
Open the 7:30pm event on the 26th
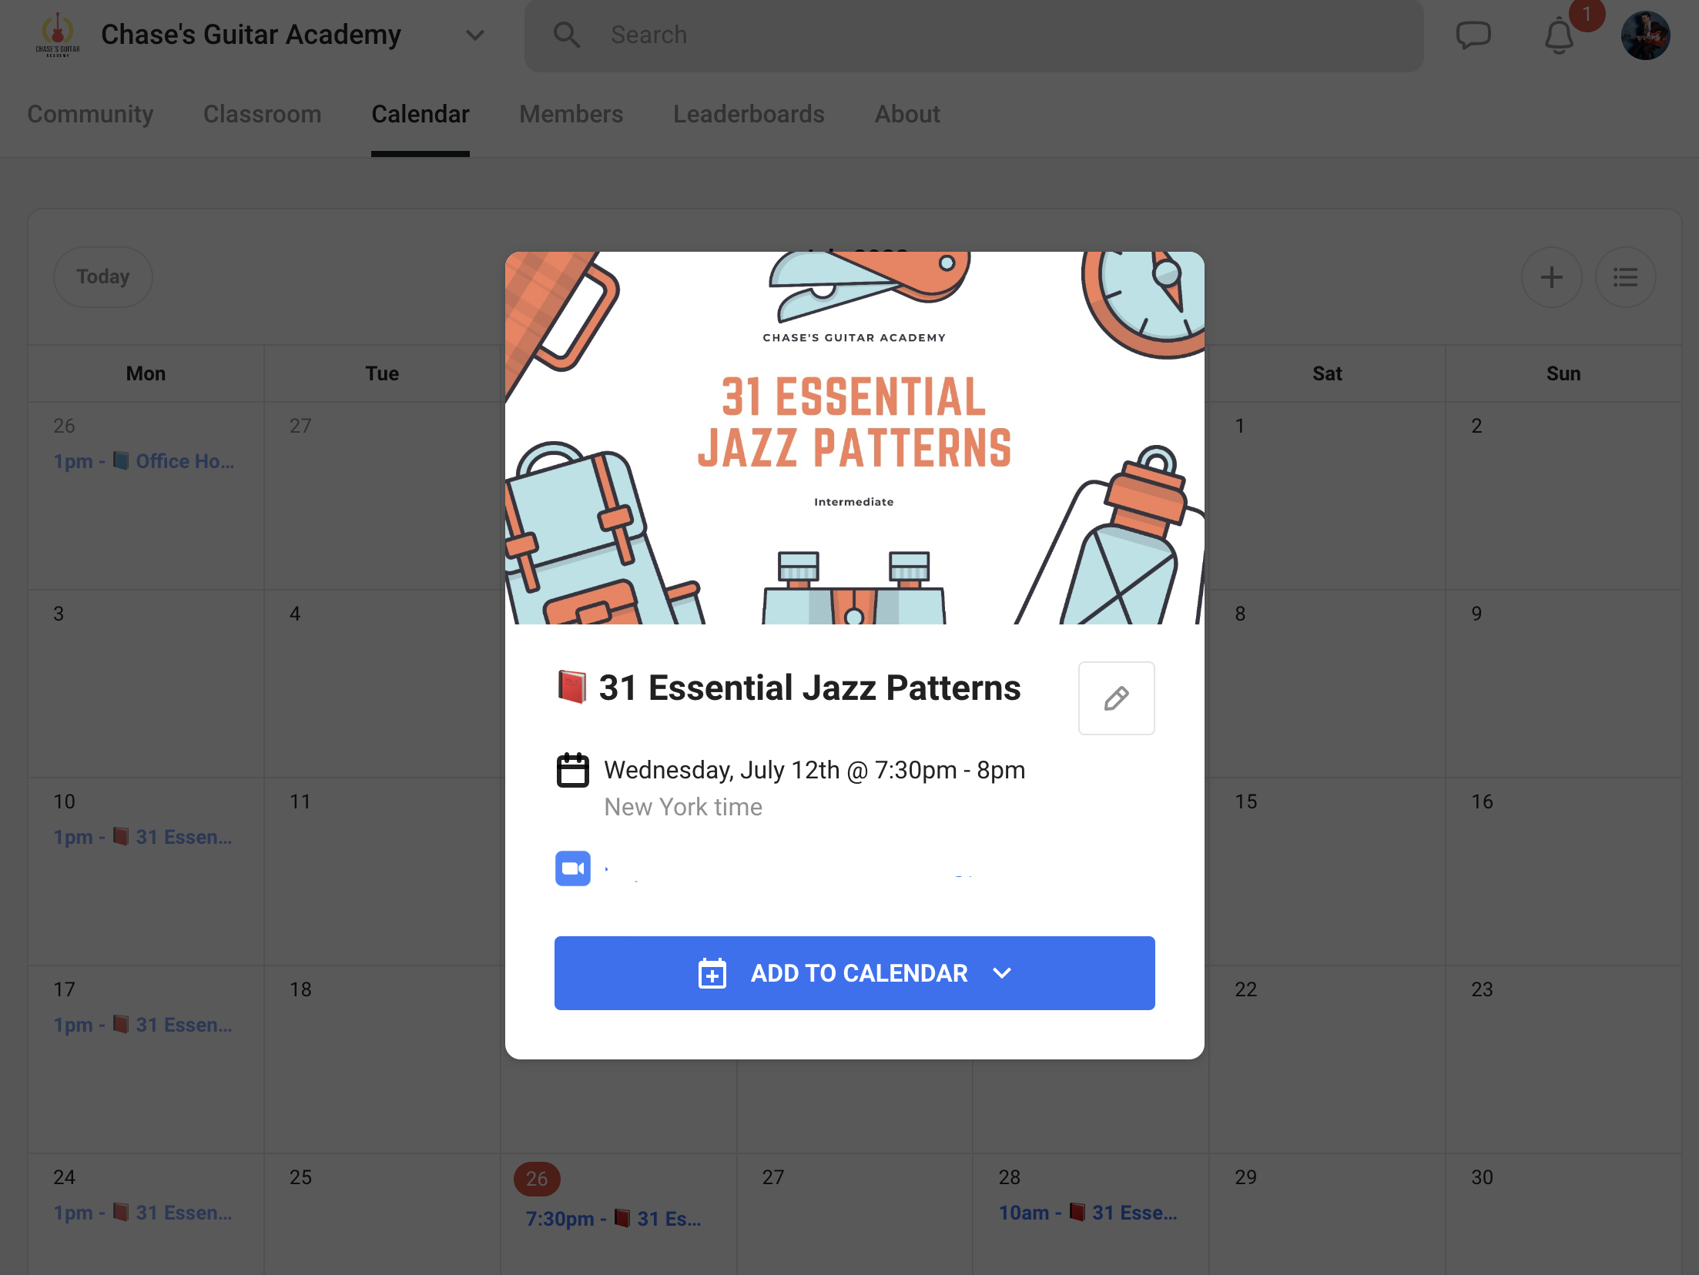[x=614, y=1219]
